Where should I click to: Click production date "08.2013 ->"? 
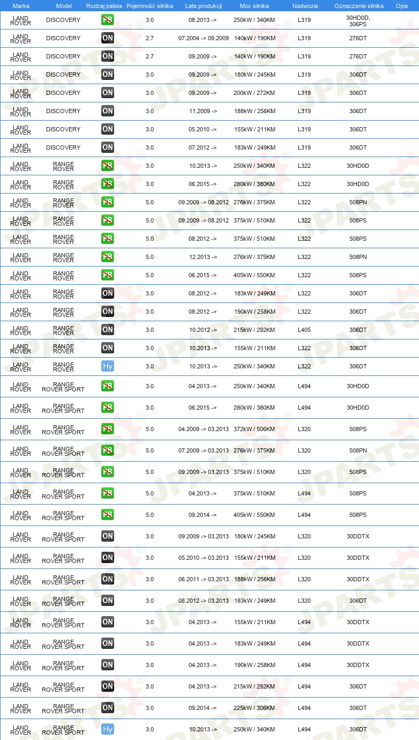(203, 20)
